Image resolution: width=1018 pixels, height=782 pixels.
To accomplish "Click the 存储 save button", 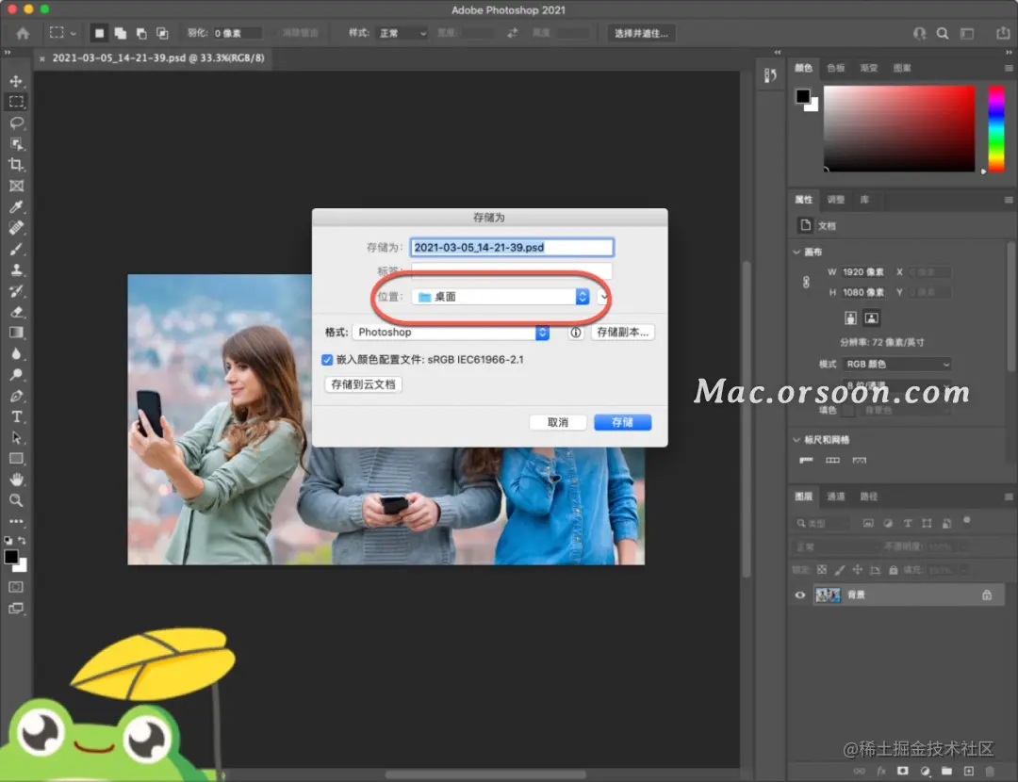I will click(x=623, y=422).
